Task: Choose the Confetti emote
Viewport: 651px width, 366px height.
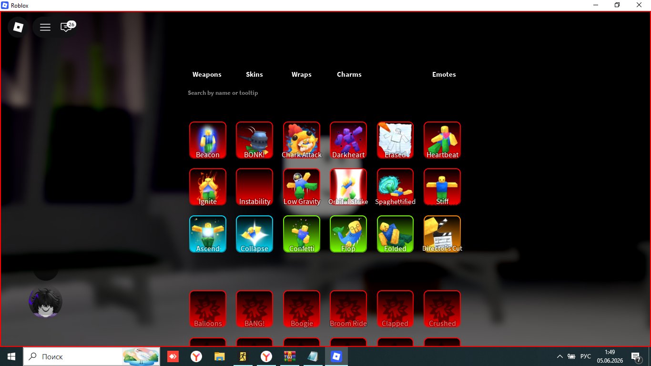Action: coord(302,234)
